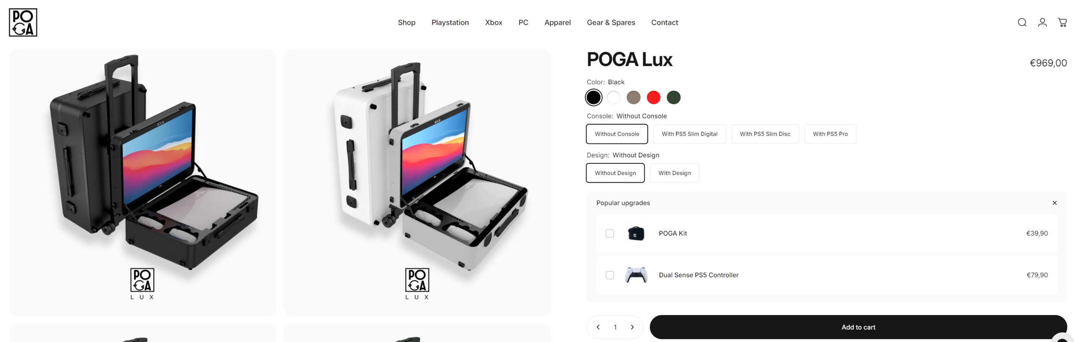Click the POGA logo in header

(23, 23)
